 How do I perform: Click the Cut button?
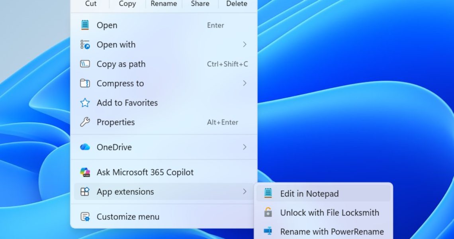click(91, 4)
